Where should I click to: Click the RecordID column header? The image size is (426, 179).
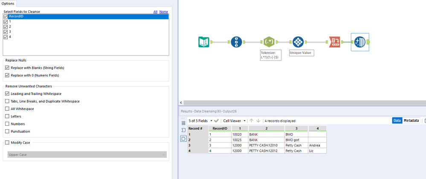[x=220, y=128]
